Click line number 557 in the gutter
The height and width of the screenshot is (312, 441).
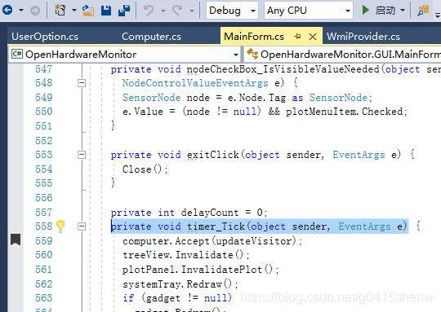coord(44,213)
